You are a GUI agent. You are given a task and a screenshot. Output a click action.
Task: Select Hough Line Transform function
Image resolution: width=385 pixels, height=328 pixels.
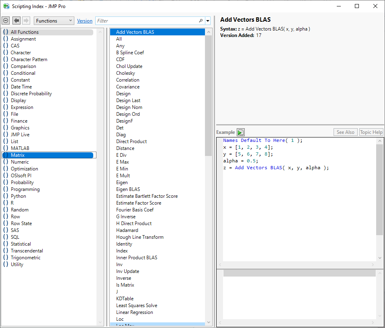tap(139, 237)
